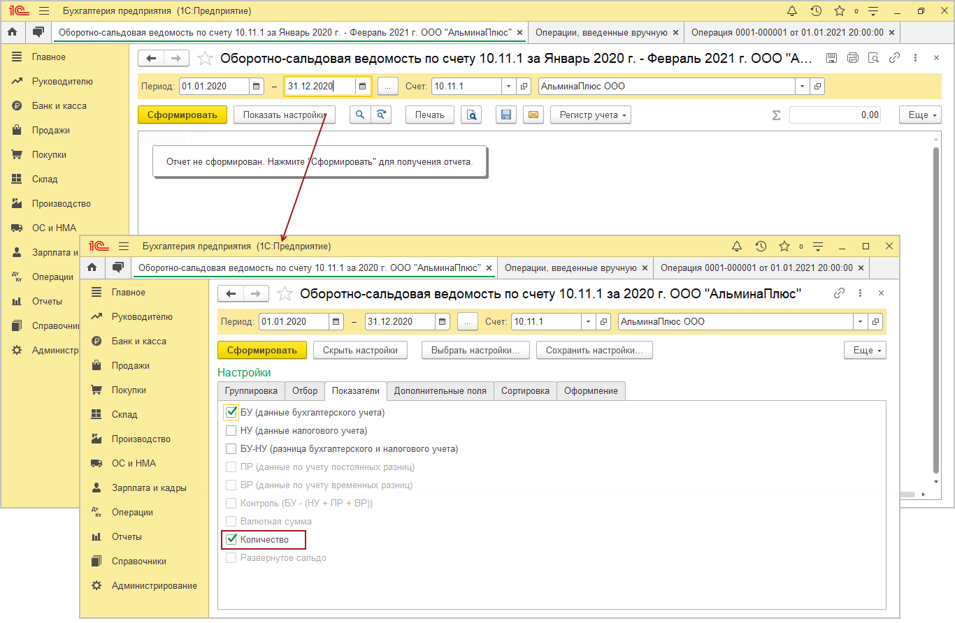The height and width of the screenshot is (623, 955).
Task: Click Сохранить настройки... button
Action: coord(594,350)
